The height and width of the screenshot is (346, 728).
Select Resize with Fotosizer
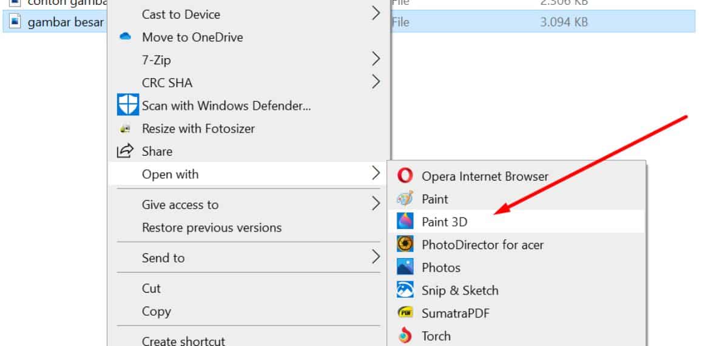[198, 128]
